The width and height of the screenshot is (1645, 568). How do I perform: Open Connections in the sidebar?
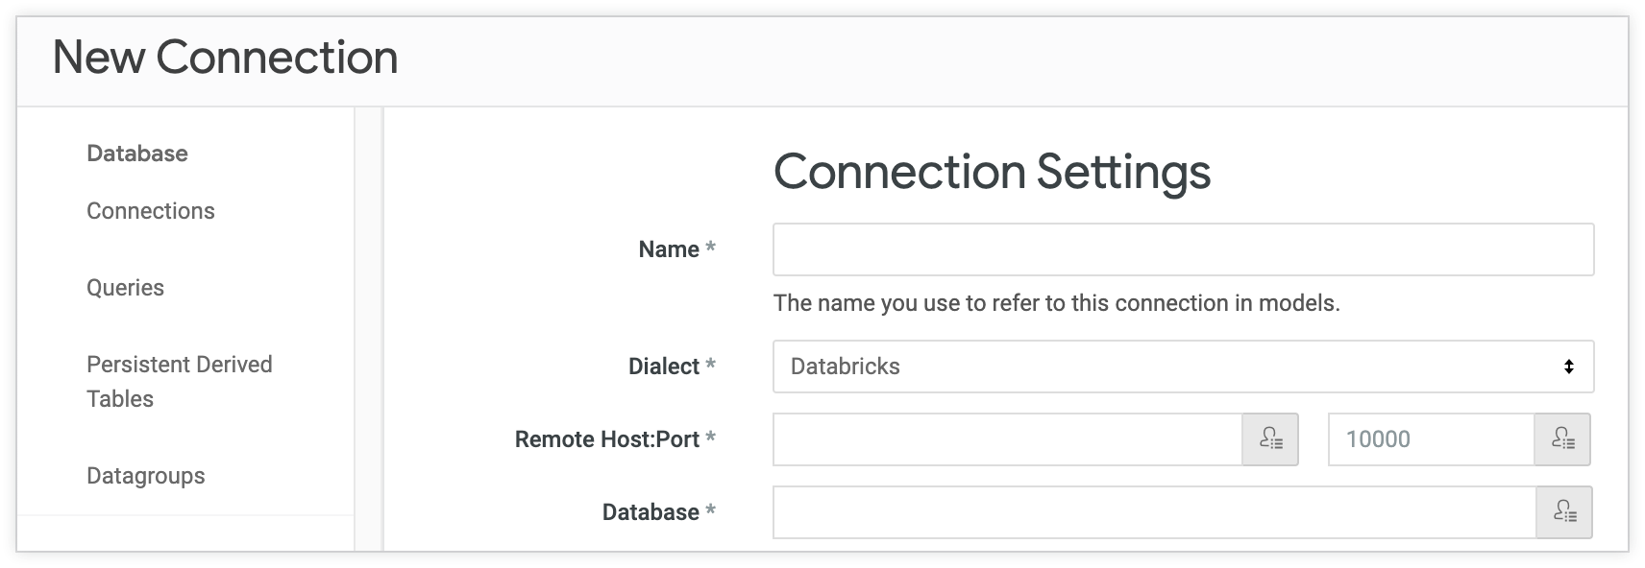click(151, 211)
